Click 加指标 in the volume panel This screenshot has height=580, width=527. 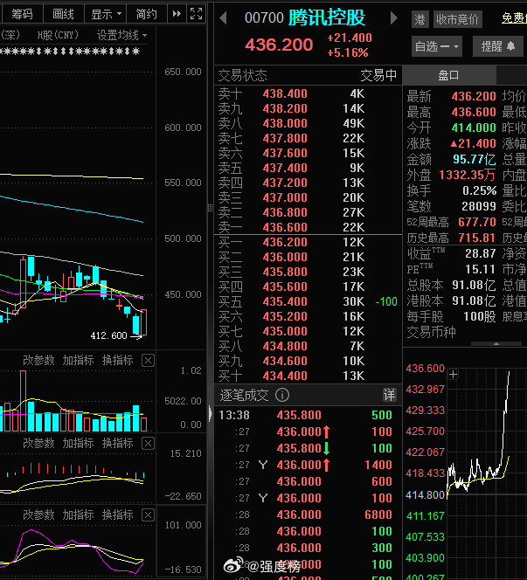pos(78,360)
